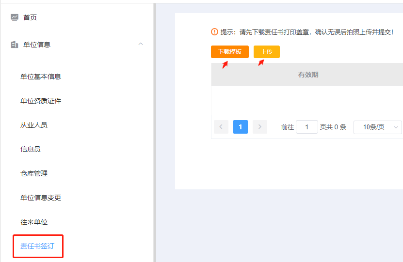Go to 从业人员 section
Image resolution: width=403 pixels, height=262 pixels.
click(34, 125)
